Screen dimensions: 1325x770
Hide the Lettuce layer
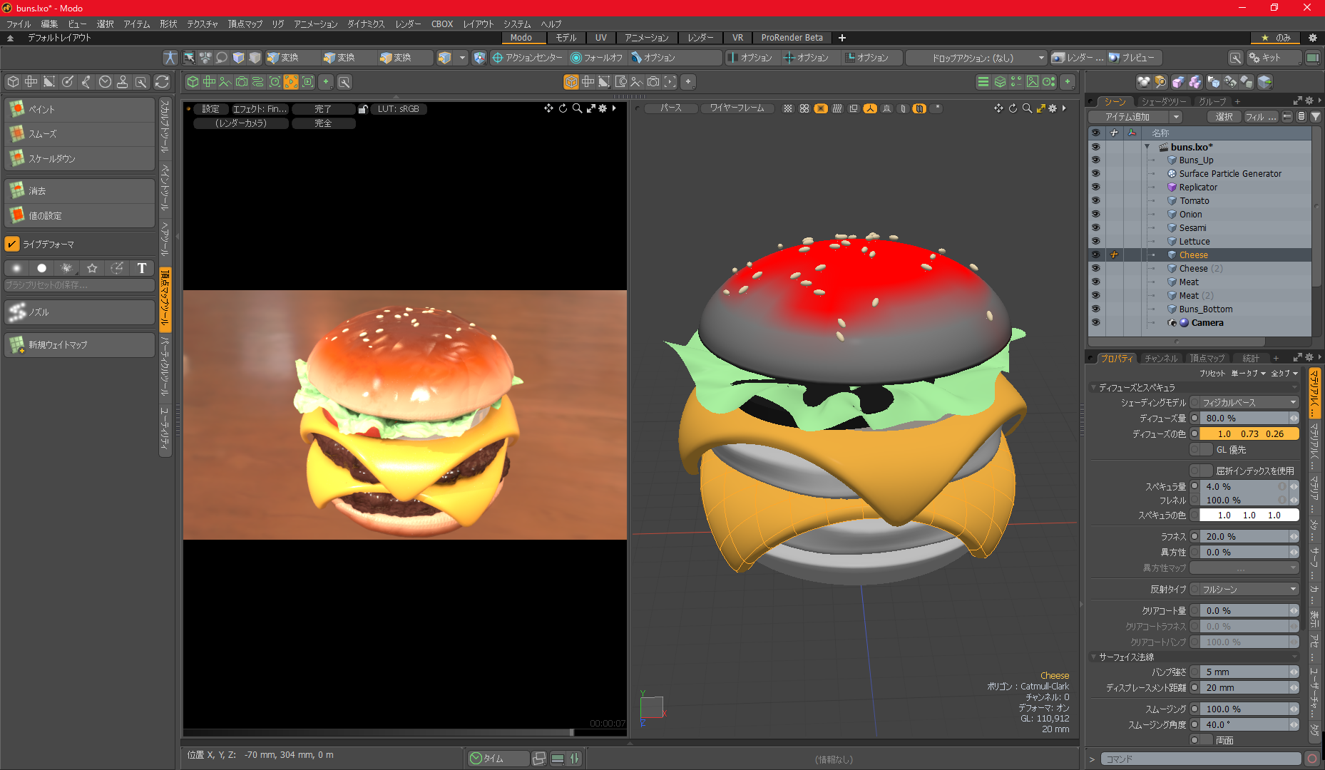click(1096, 242)
